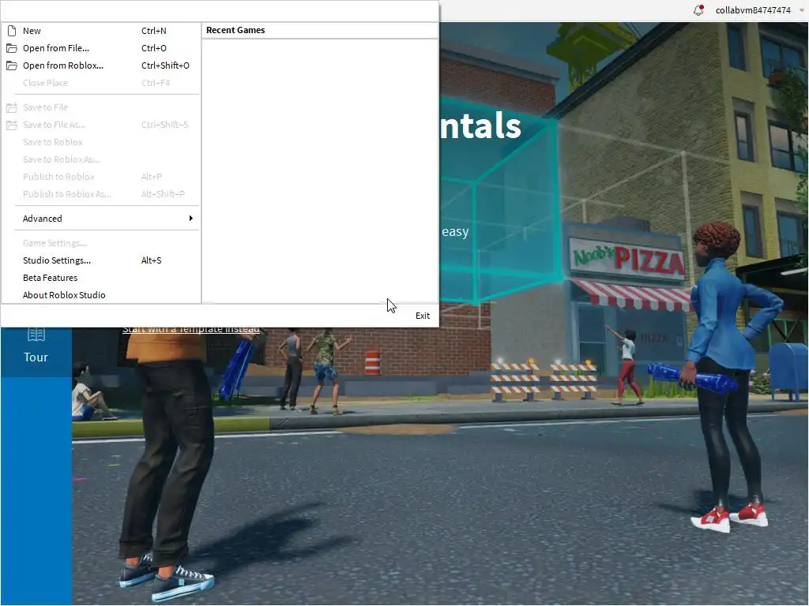Click the New file page icon
This screenshot has width=809, height=606.
[11, 31]
